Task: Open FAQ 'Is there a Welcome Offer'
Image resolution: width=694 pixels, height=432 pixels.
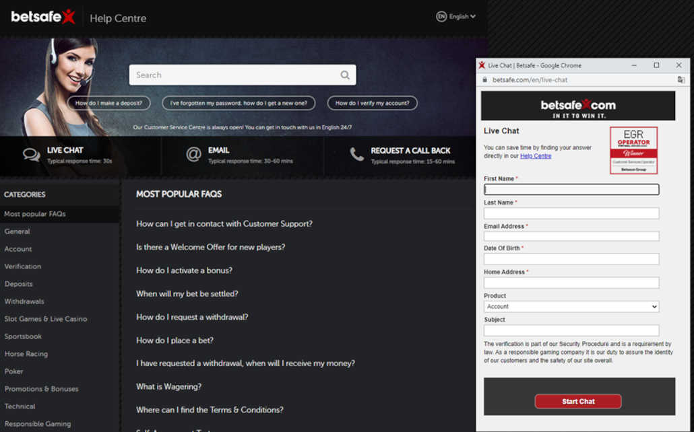Action: (x=211, y=247)
